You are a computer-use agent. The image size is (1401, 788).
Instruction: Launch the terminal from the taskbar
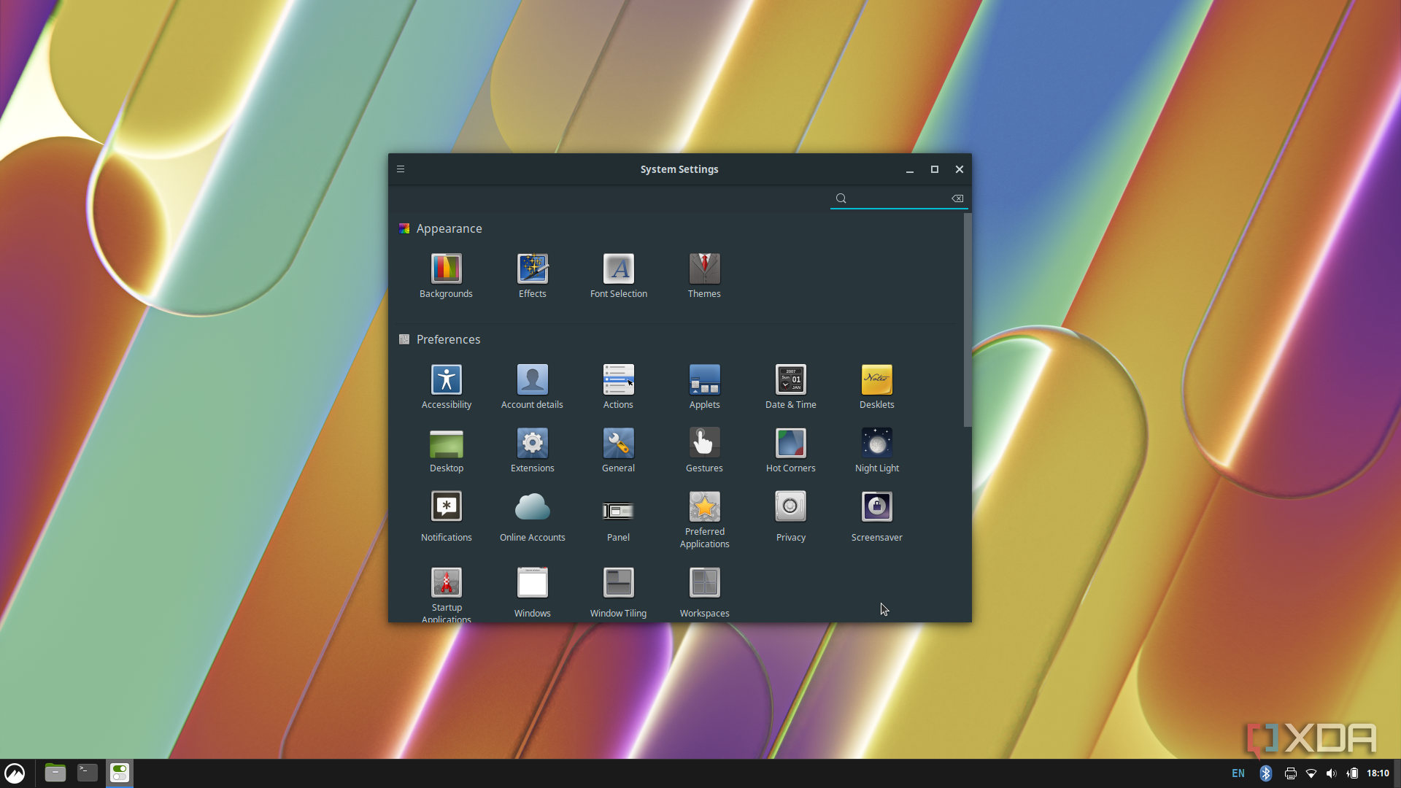point(88,773)
